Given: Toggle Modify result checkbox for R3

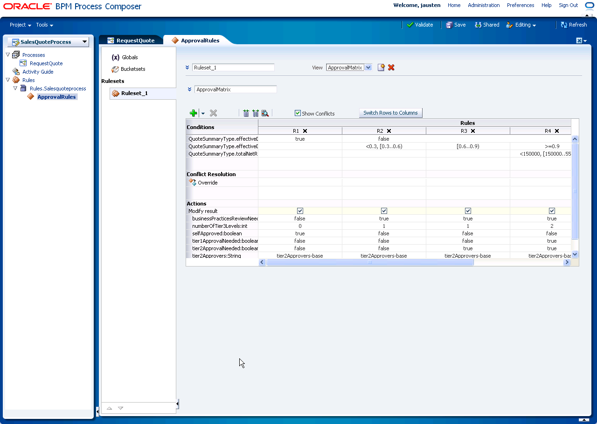Looking at the screenshot, I should coord(468,211).
